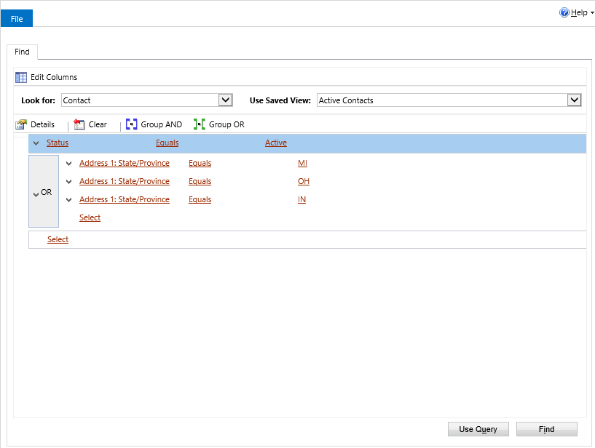Click the Use Query button
595x448 pixels.
tap(478, 429)
